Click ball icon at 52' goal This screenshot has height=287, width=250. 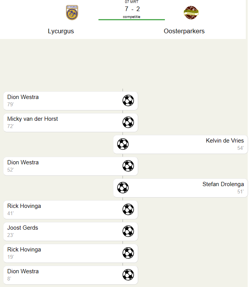[x=128, y=166]
